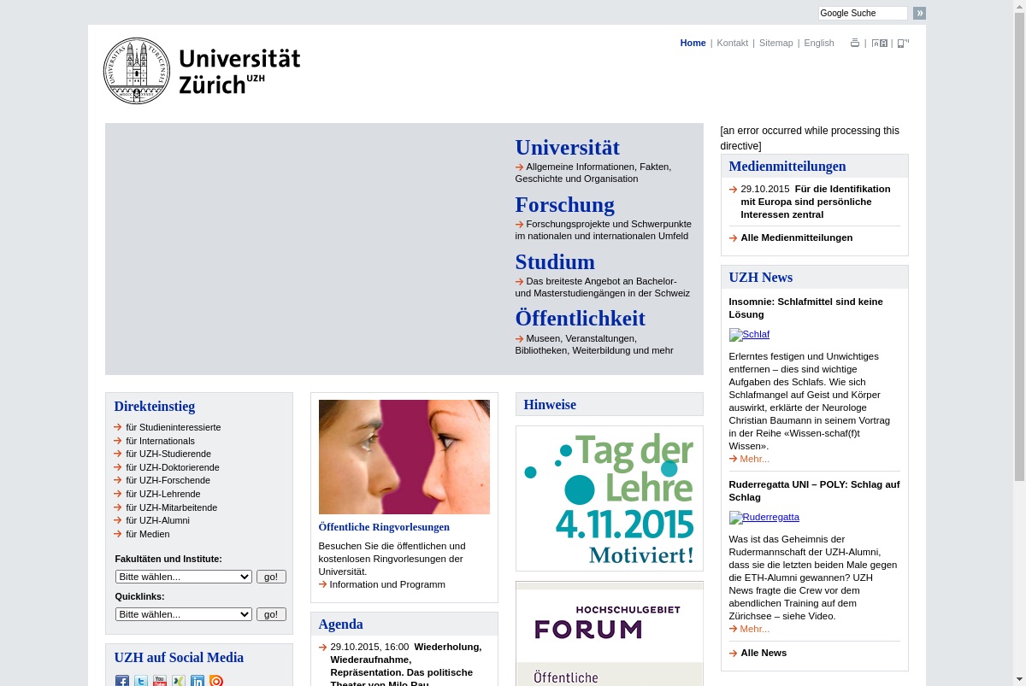Click Mehr... under Insomnie article
The height and width of the screenshot is (686, 1026).
[755, 459]
